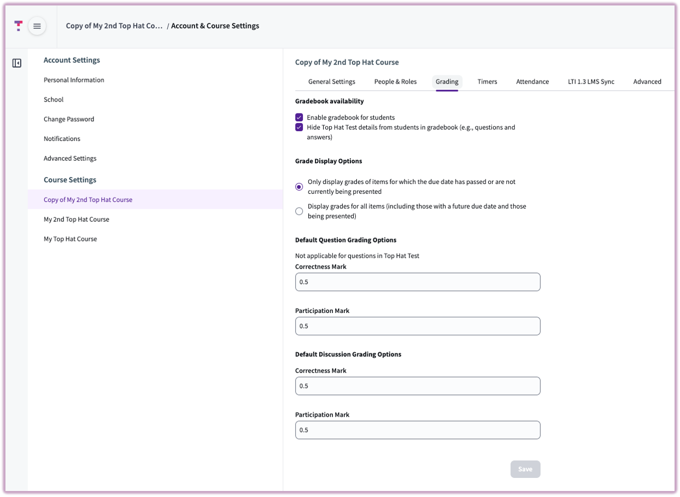Open the LTI 1.3 LMS Sync tab
Viewport: 680px width, 497px height.
[x=591, y=81]
